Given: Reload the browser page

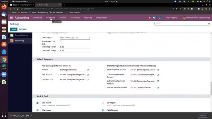Looking at the screenshot, I should pyautogui.click(x=18, y=9).
